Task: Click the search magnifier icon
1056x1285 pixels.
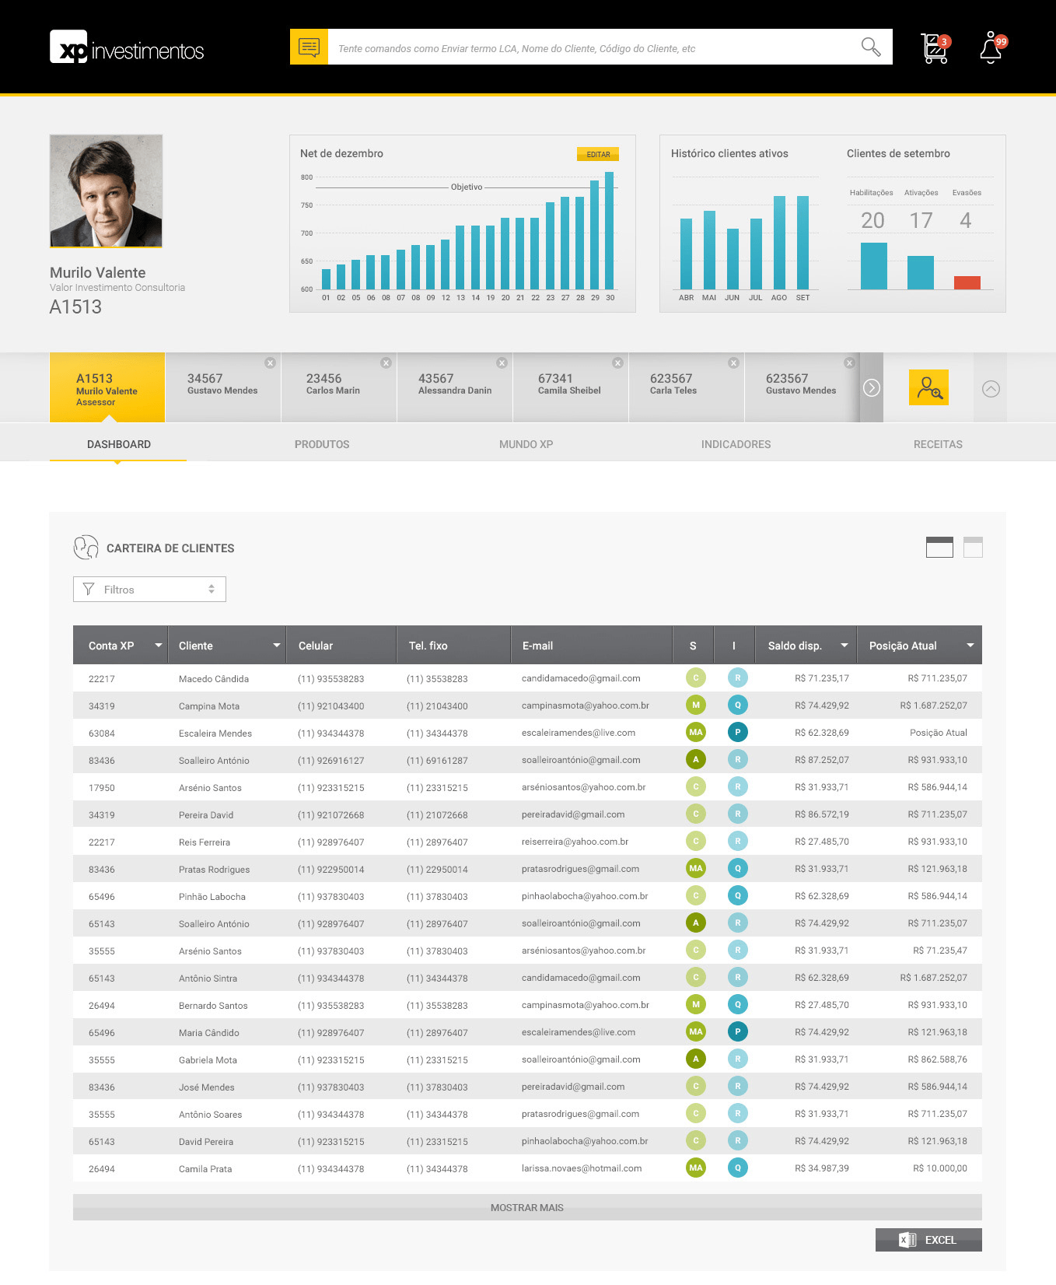Action: pyautogui.click(x=870, y=47)
